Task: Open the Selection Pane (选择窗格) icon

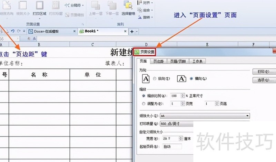Action: coord(128,5)
